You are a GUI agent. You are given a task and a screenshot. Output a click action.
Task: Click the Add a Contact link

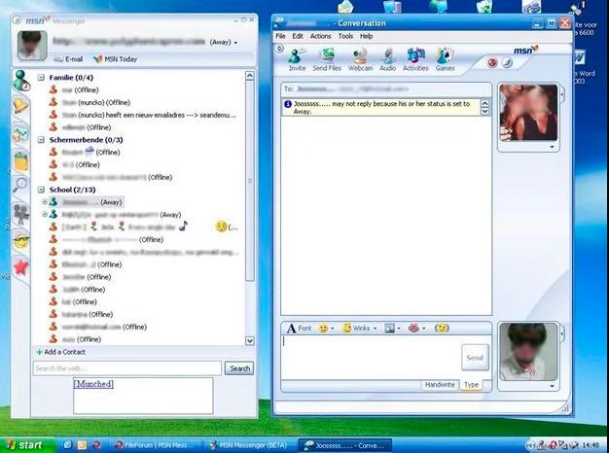(x=64, y=351)
